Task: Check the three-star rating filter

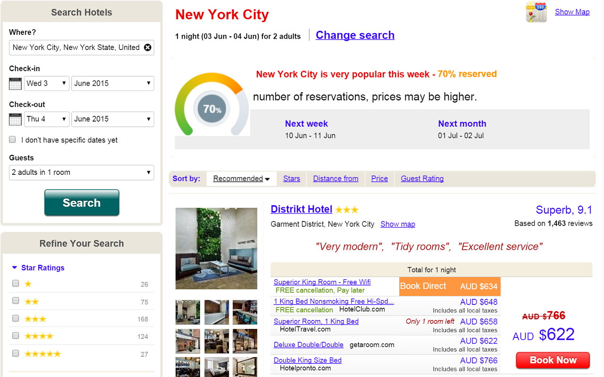Action: pos(16,318)
